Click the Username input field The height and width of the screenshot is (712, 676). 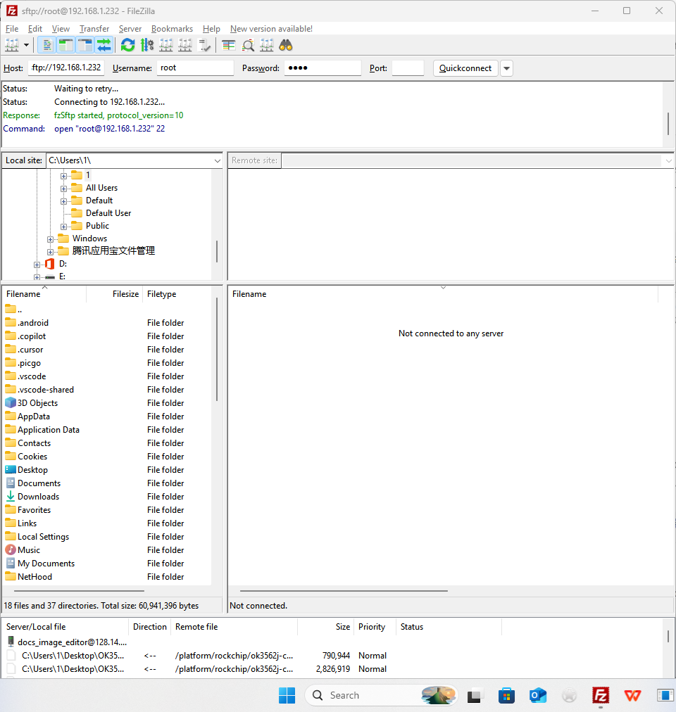[195, 68]
